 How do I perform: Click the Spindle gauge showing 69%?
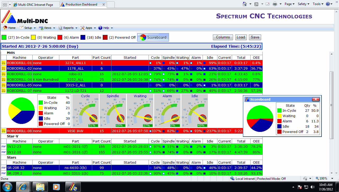click(113, 111)
